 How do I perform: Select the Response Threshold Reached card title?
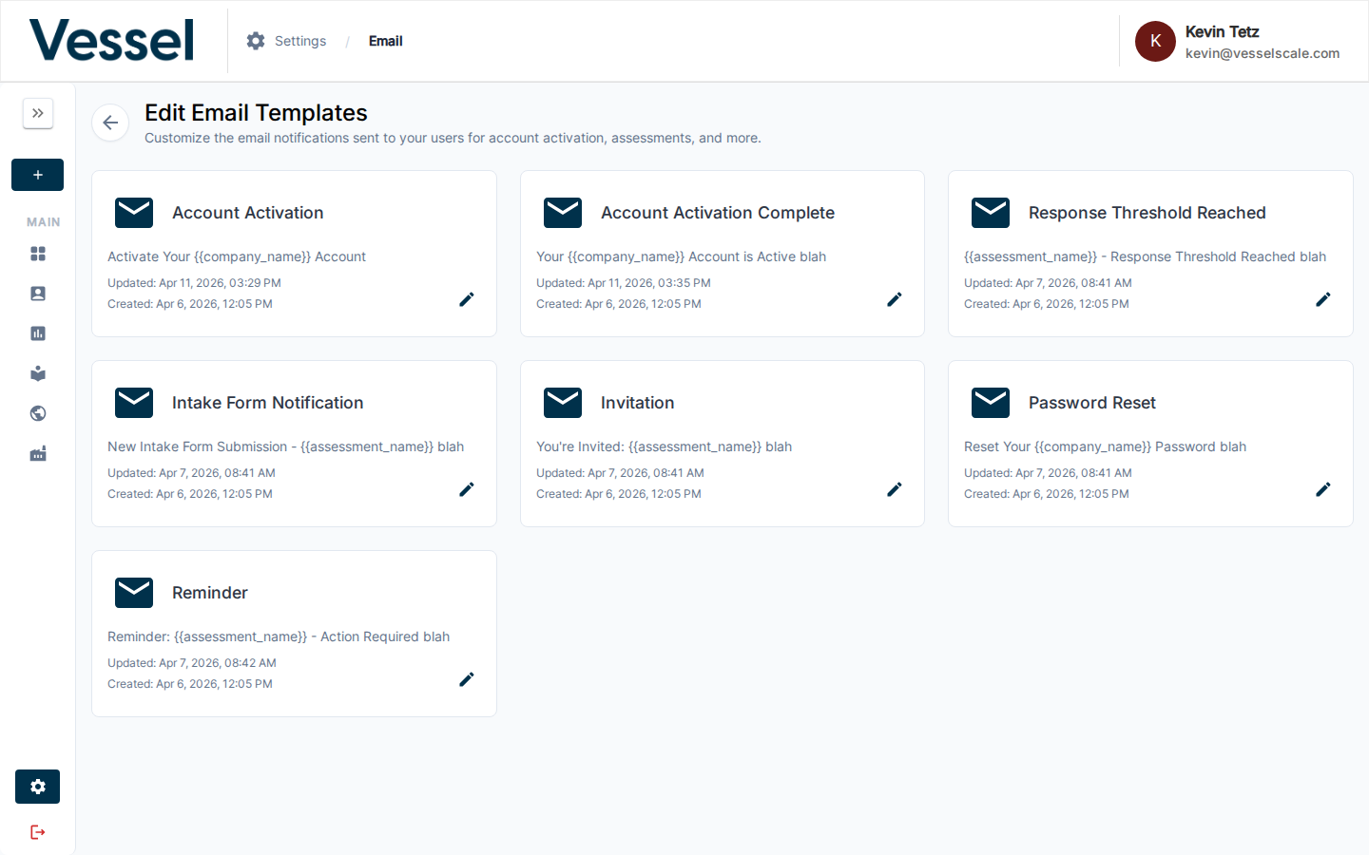pyautogui.click(x=1147, y=213)
